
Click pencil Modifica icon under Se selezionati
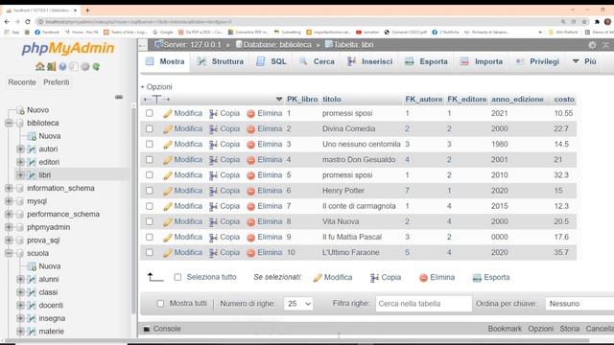318,278
